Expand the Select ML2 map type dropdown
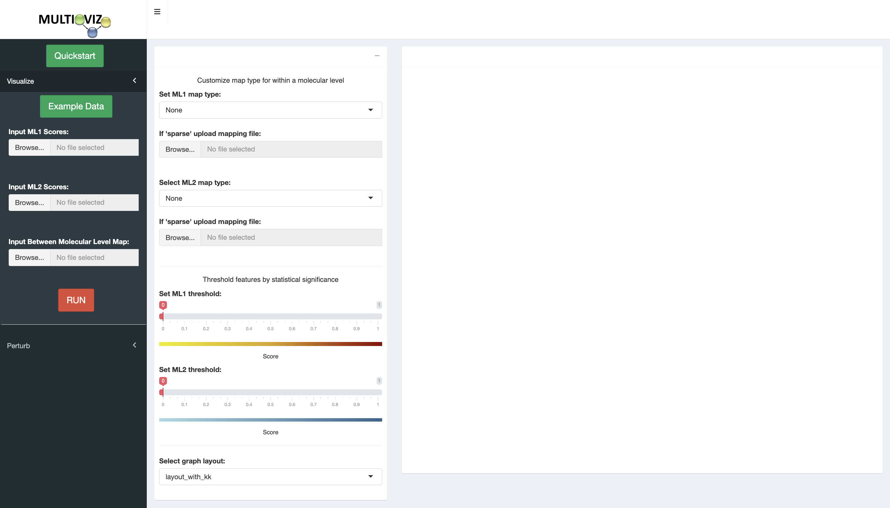This screenshot has width=890, height=508. tap(270, 198)
